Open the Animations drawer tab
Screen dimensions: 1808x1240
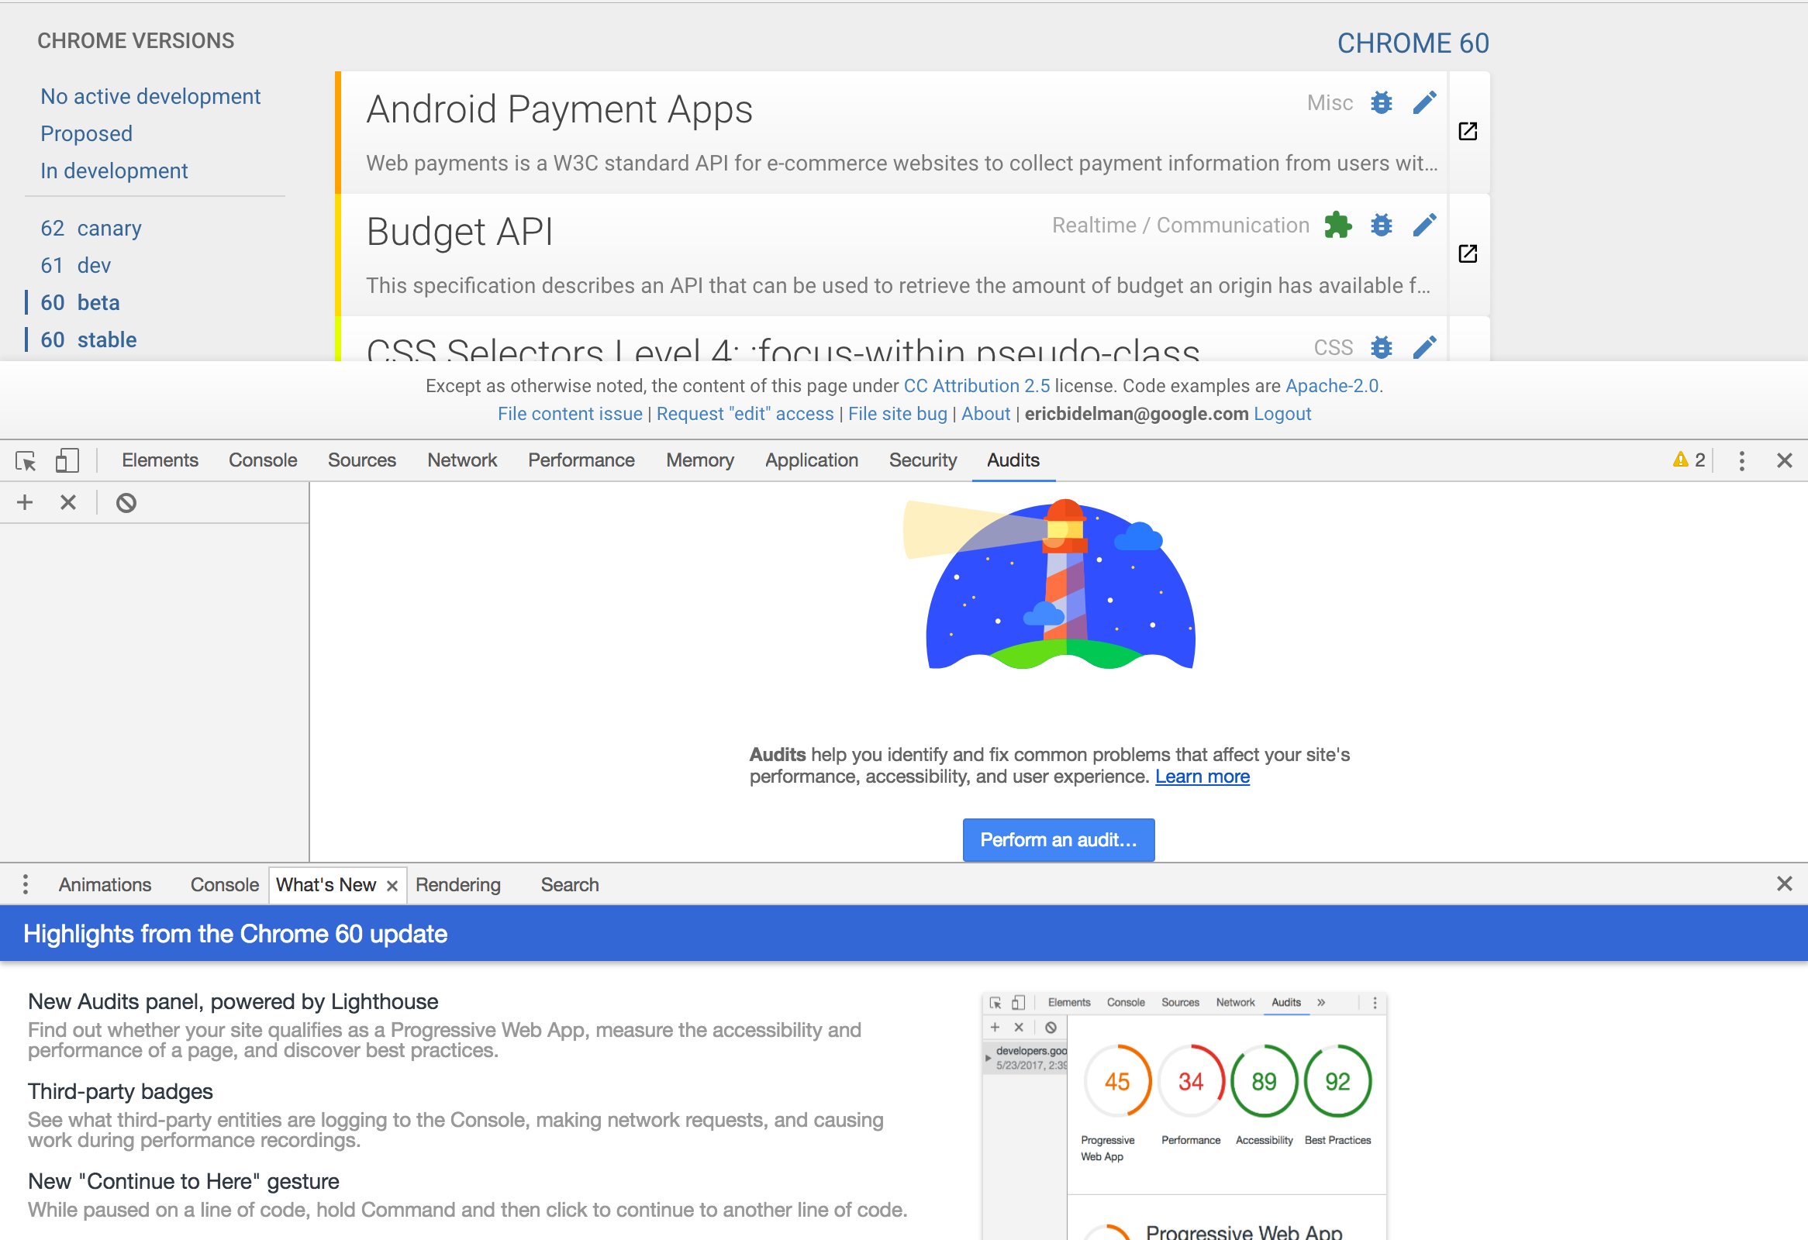[x=105, y=885]
